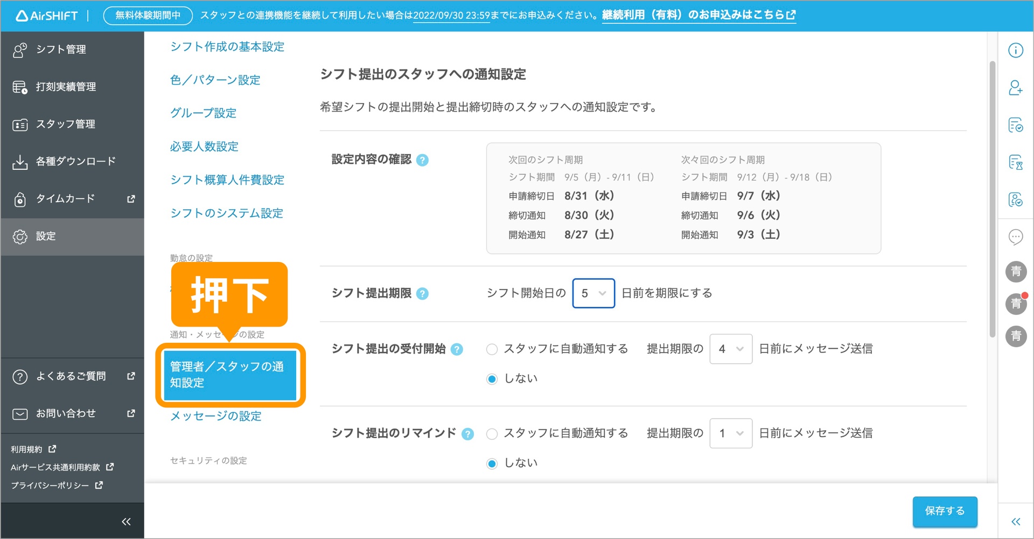The image size is (1034, 539).
Task: Collapse the left sidebar with the chevron
Action: pyautogui.click(x=126, y=521)
